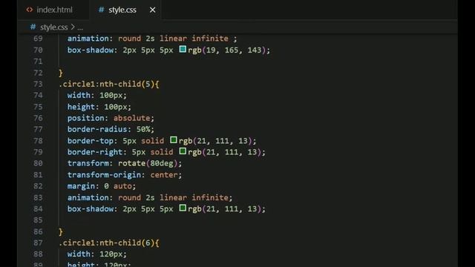The height and width of the screenshot is (267, 475).
Task: Click the 'border-top' property on line 78
Action: point(91,141)
